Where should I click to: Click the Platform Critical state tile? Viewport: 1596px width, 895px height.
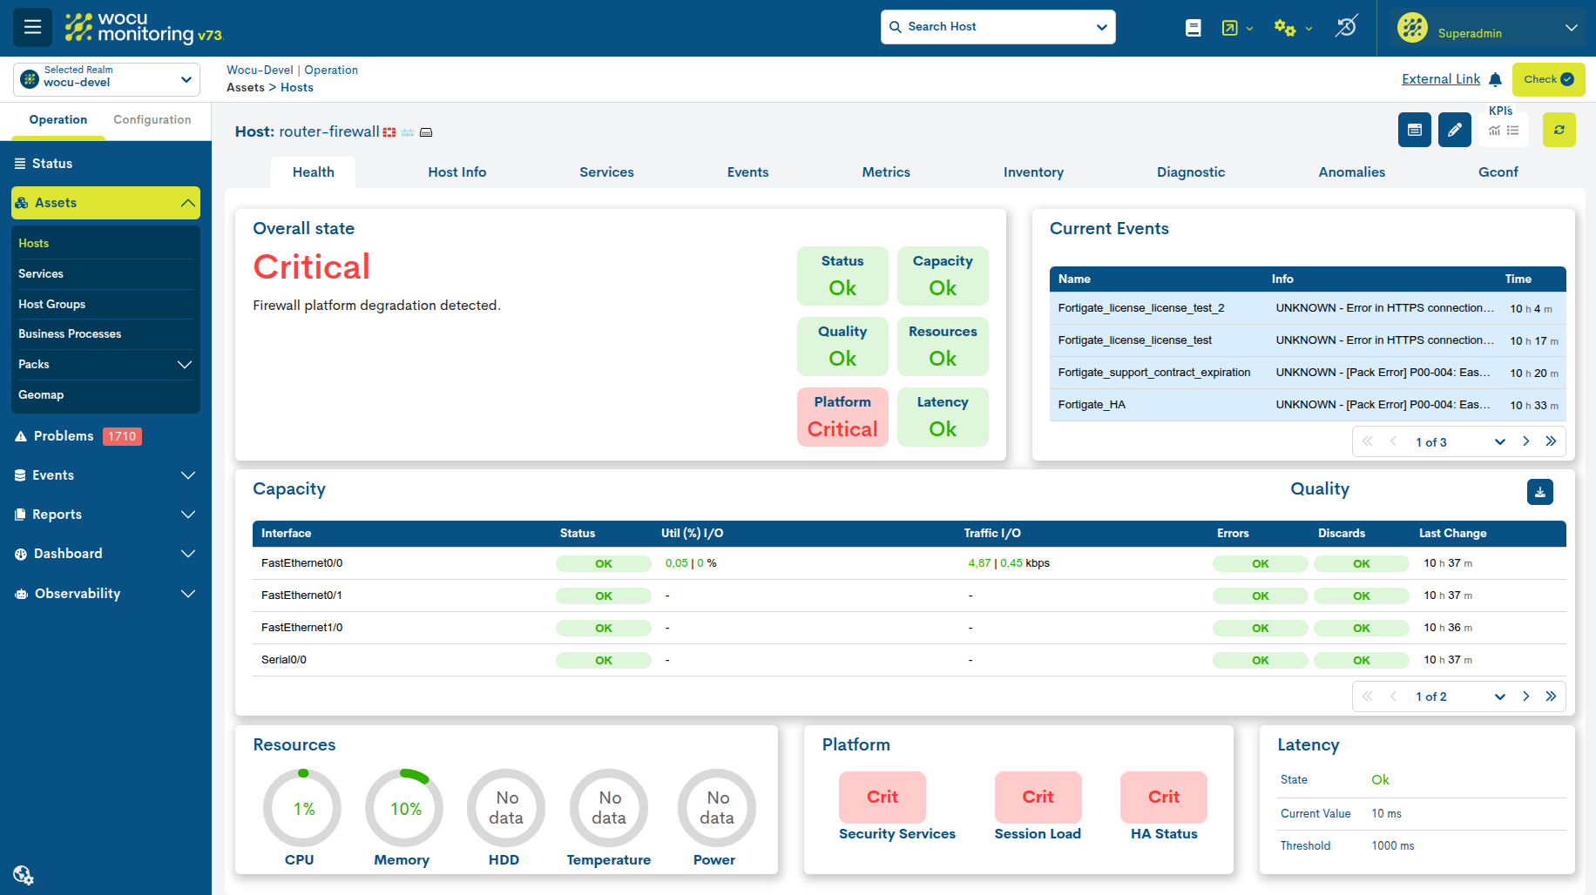pos(842,417)
